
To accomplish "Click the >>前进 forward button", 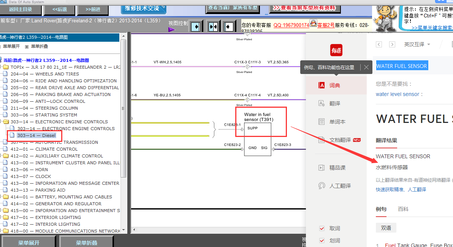I will [93, 9].
